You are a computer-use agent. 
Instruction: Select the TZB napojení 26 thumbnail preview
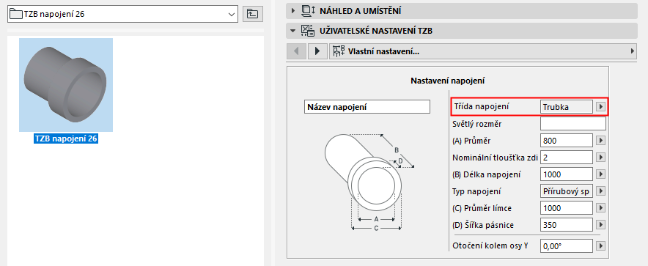click(66, 85)
